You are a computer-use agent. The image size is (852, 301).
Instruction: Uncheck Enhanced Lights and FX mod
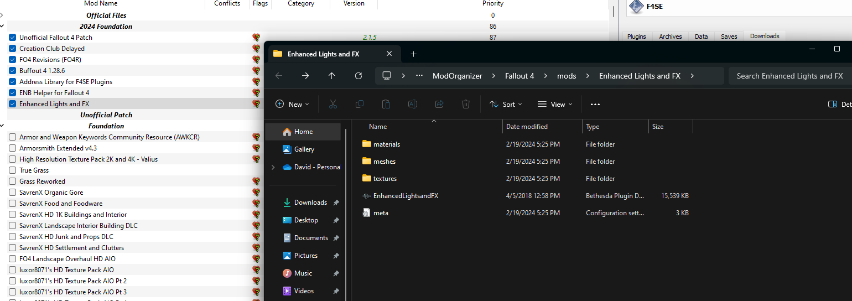pos(12,104)
